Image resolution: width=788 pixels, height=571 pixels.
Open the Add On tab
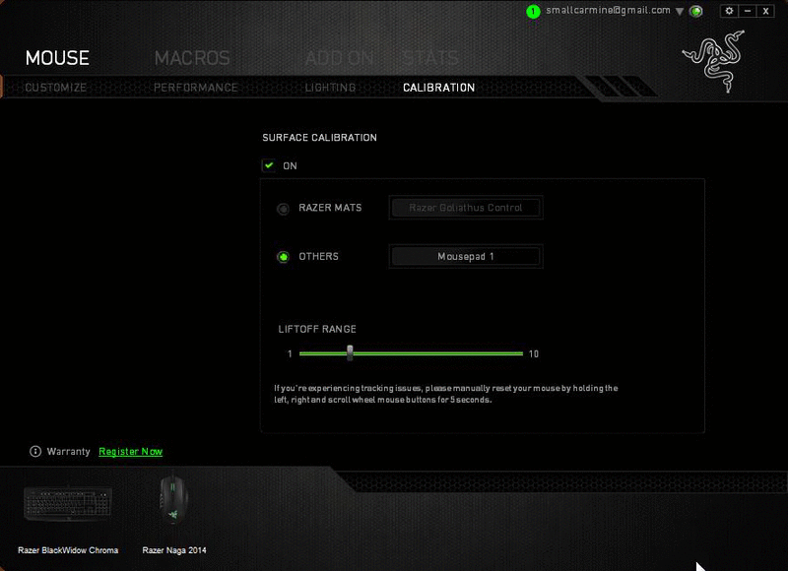pos(339,58)
